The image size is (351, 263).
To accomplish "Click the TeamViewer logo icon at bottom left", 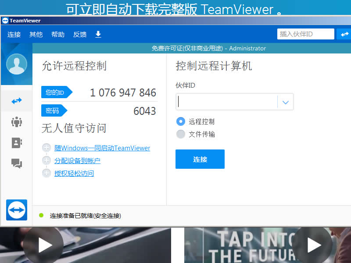I will [16, 210].
